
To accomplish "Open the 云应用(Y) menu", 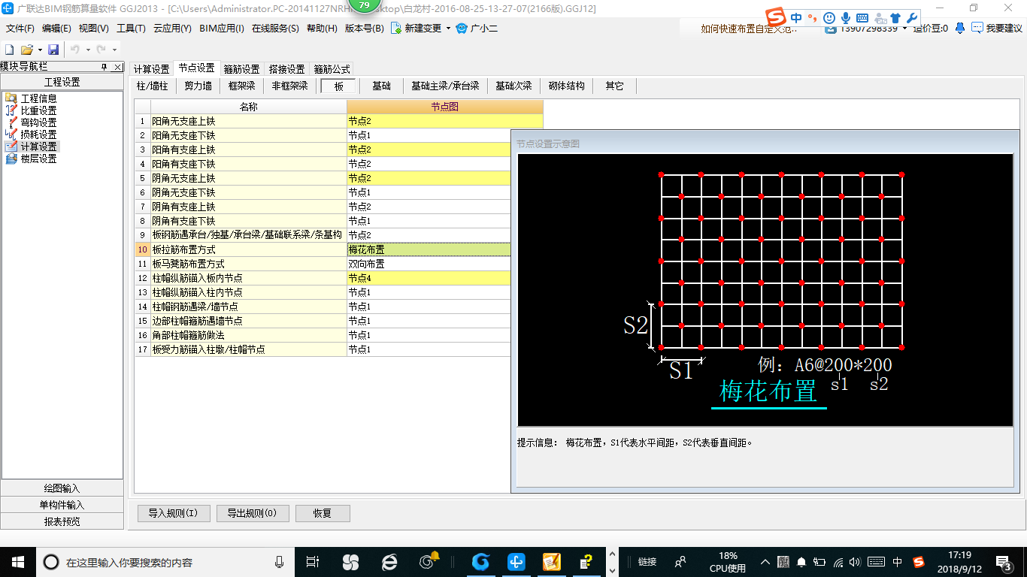I will click(172, 28).
